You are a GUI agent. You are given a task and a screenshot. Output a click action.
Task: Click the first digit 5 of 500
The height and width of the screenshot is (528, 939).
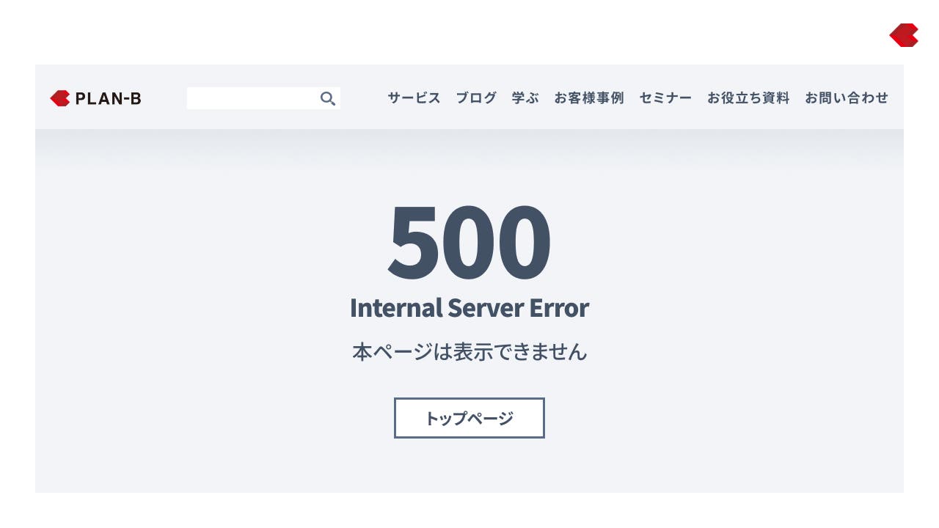(414, 242)
